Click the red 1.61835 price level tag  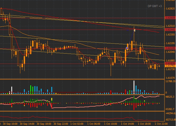170,63
